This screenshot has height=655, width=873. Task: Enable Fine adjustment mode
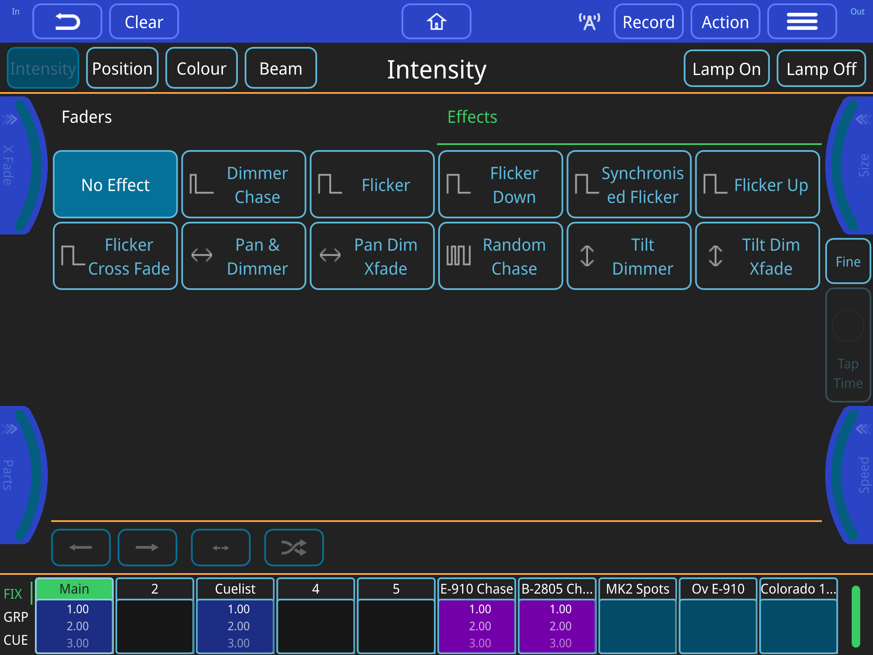click(x=847, y=261)
